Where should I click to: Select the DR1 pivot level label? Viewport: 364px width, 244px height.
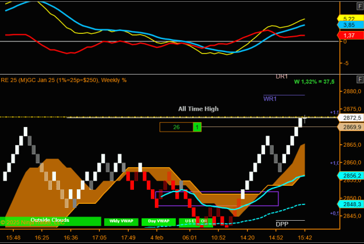(281, 77)
